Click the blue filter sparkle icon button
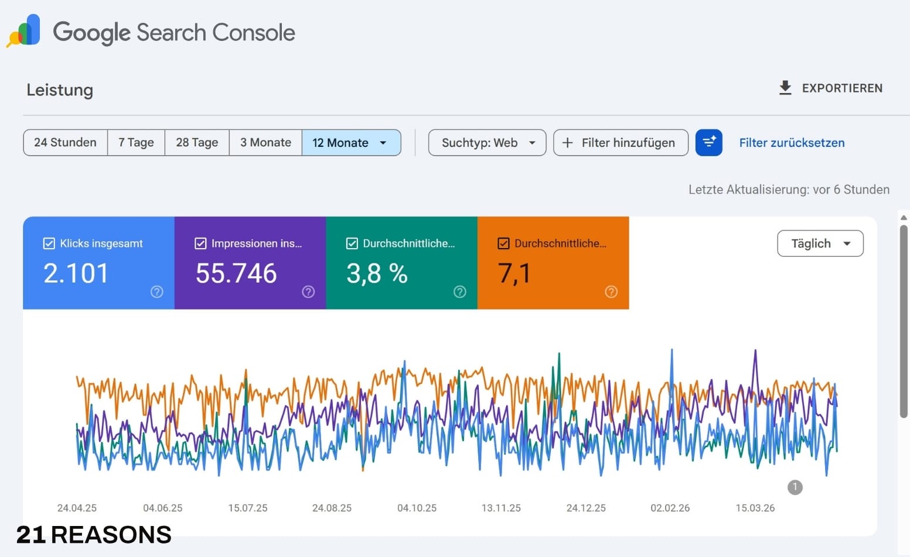 click(709, 143)
